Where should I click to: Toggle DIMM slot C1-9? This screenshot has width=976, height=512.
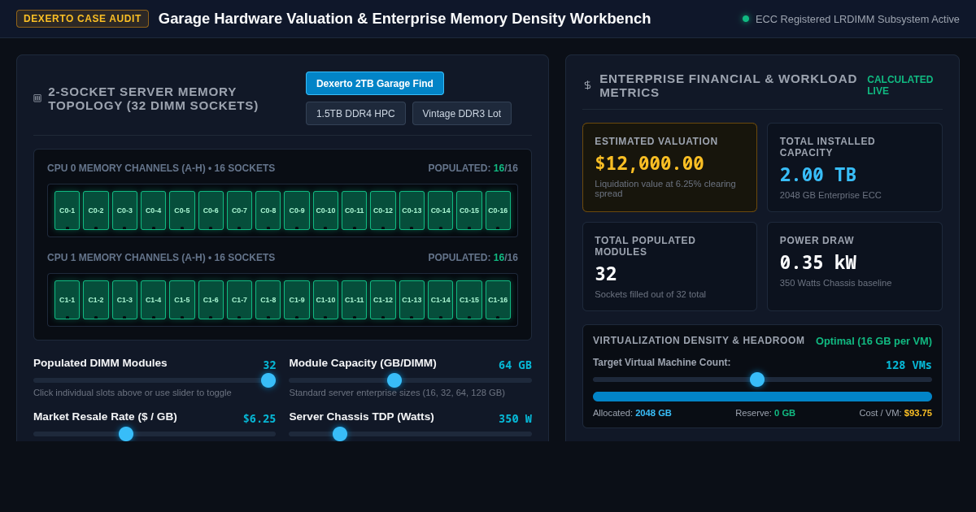coord(297,300)
